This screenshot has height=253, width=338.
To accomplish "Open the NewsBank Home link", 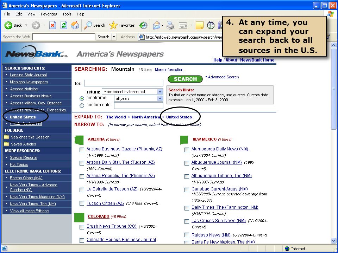I will (257, 60).
